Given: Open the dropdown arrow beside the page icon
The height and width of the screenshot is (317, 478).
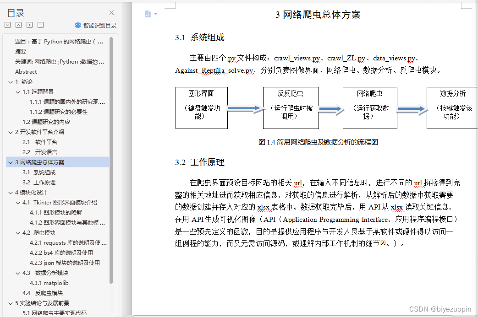Looking at the screenshot, I should pos(155,14).
